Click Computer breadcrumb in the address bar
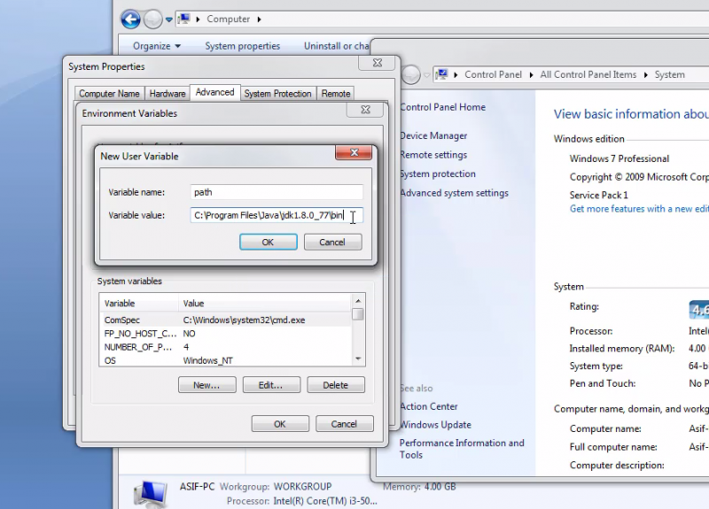This screenshot has width=709, height=509. click(228, 19)
